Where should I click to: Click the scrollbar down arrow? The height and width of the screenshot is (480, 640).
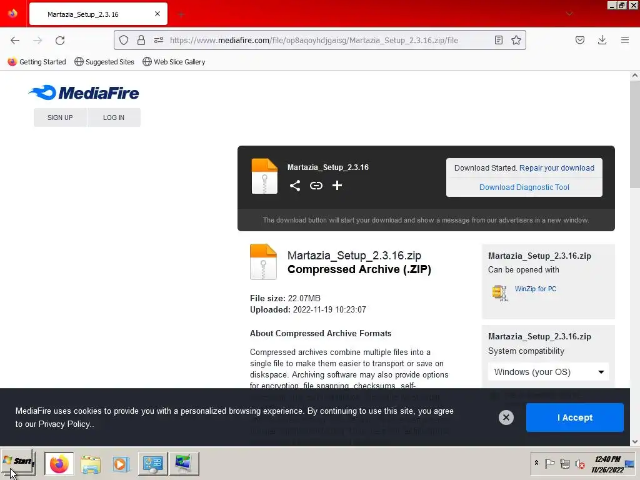[635, 442]
